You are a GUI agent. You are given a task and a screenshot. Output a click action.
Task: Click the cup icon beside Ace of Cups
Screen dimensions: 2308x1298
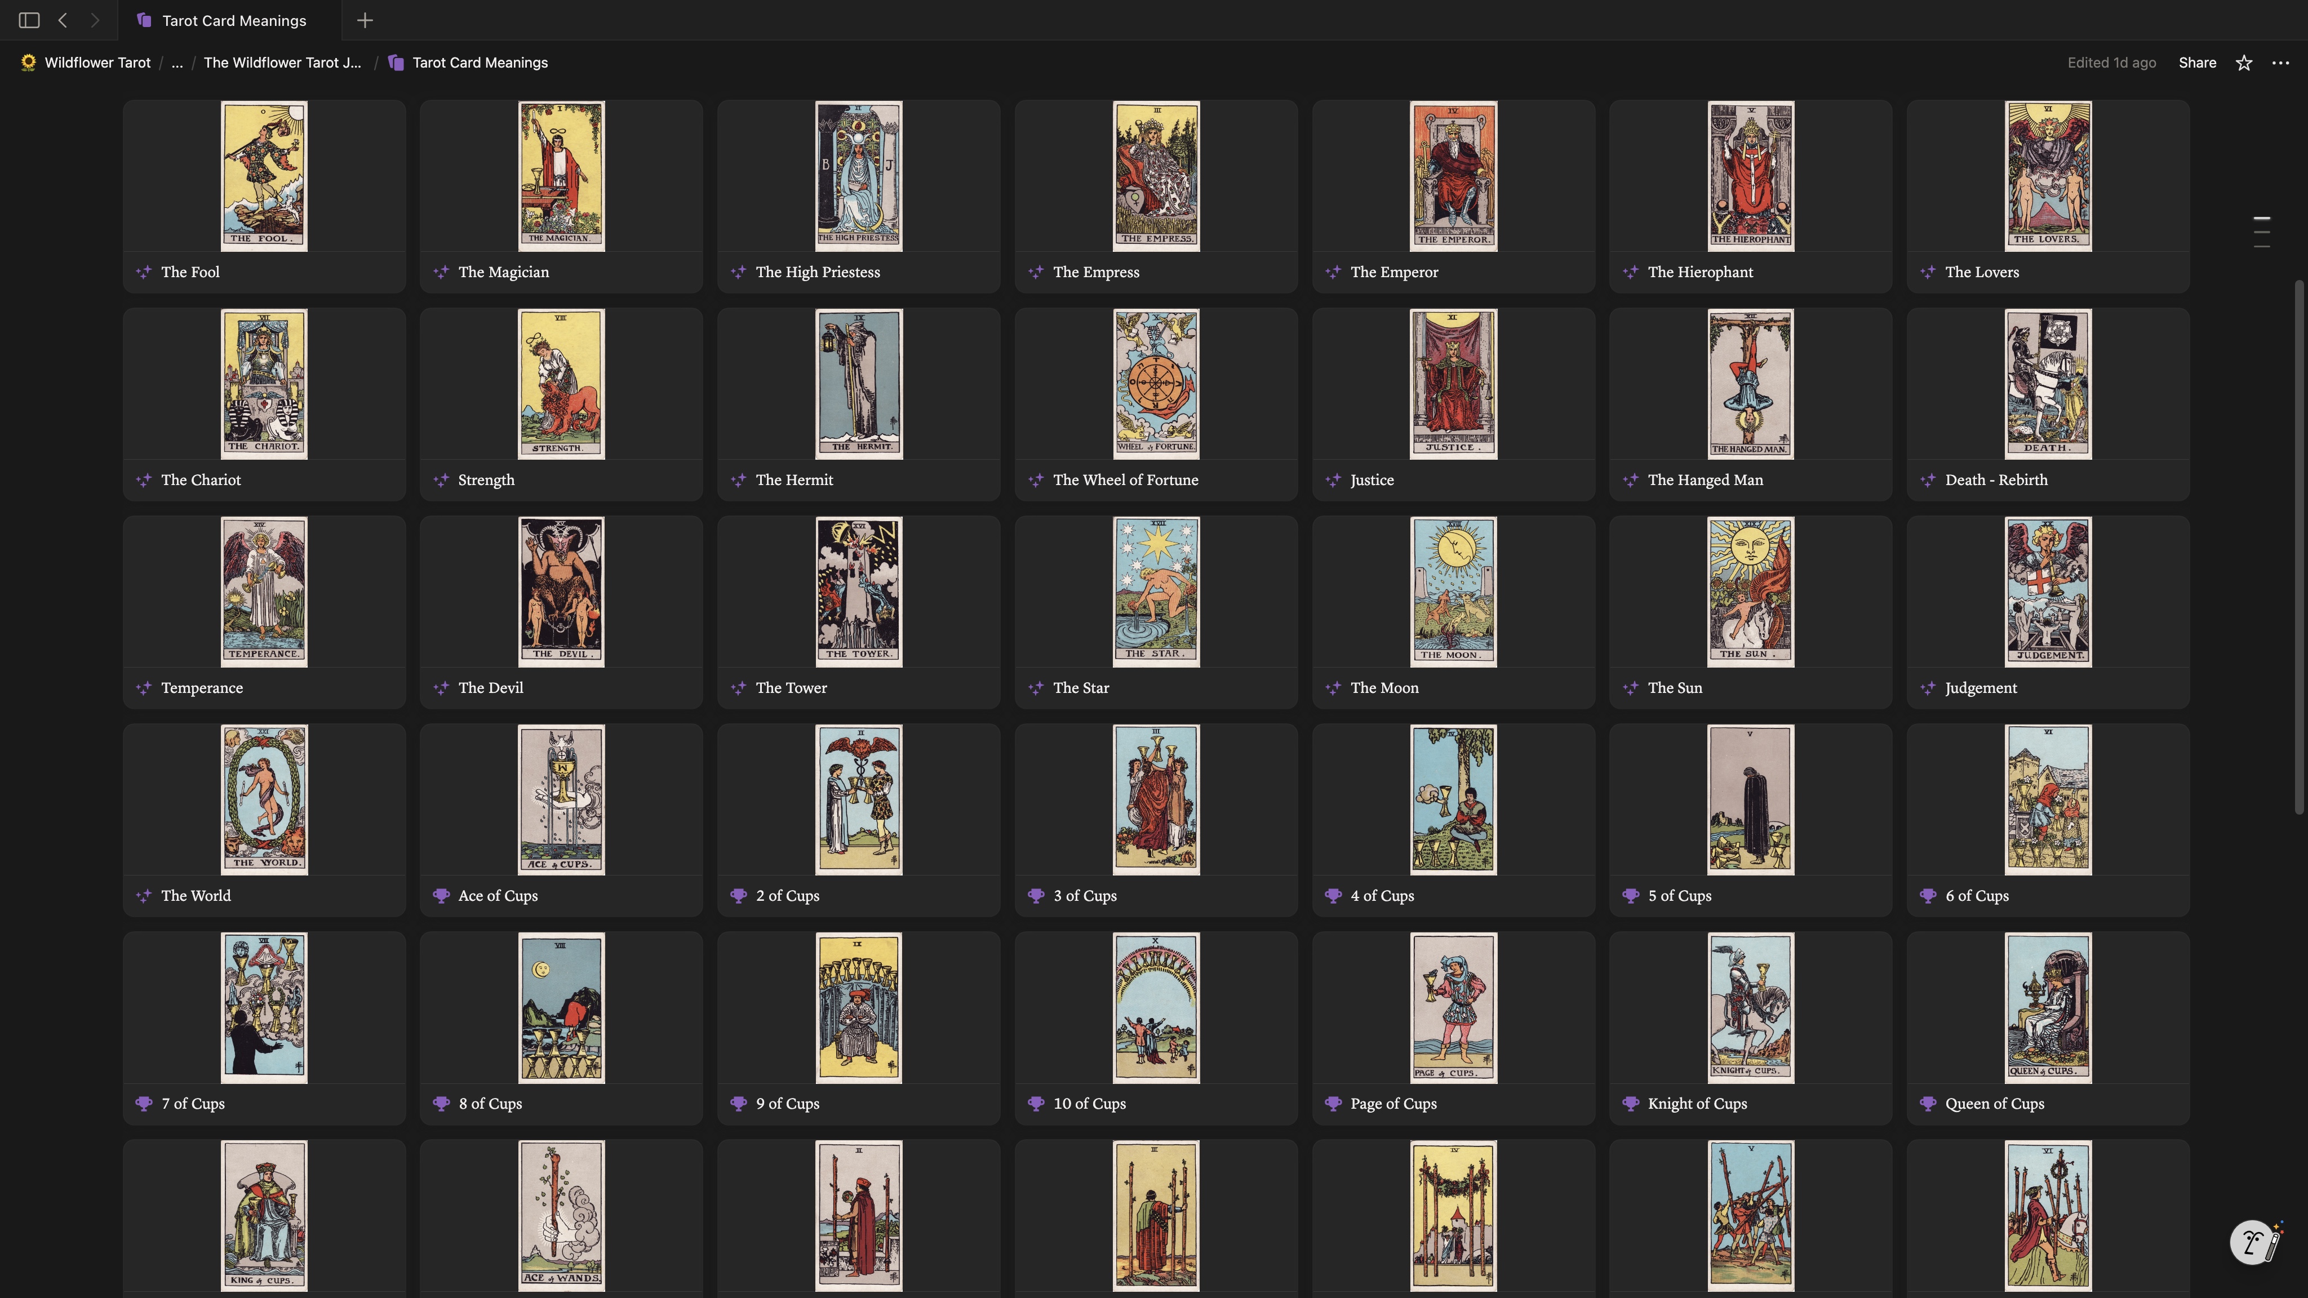[442, 896]
